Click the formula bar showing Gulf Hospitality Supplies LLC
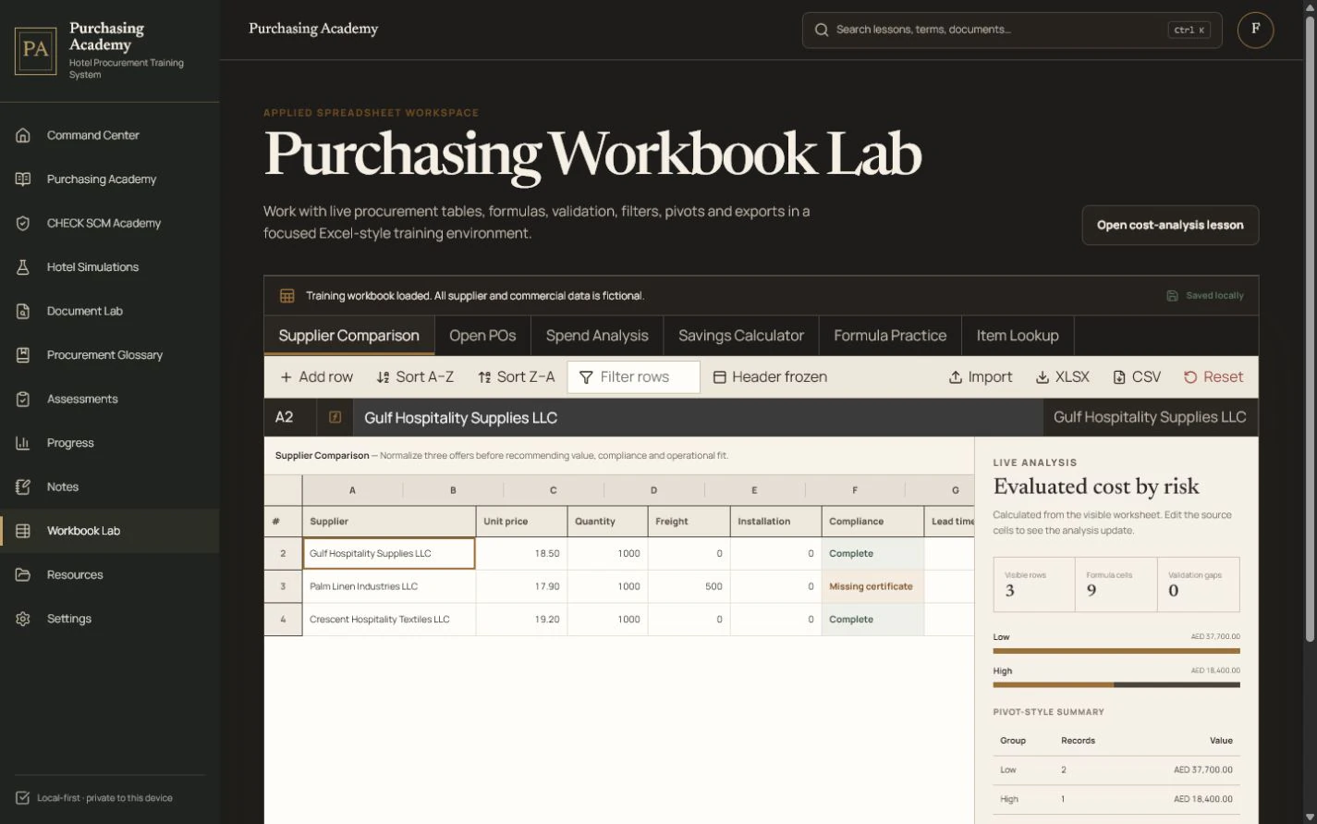 pyautogui.click(x=698, y=418)
